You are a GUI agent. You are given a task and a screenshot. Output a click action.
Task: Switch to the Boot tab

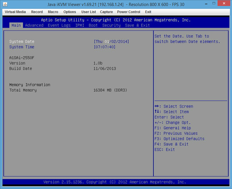(93, 25)
